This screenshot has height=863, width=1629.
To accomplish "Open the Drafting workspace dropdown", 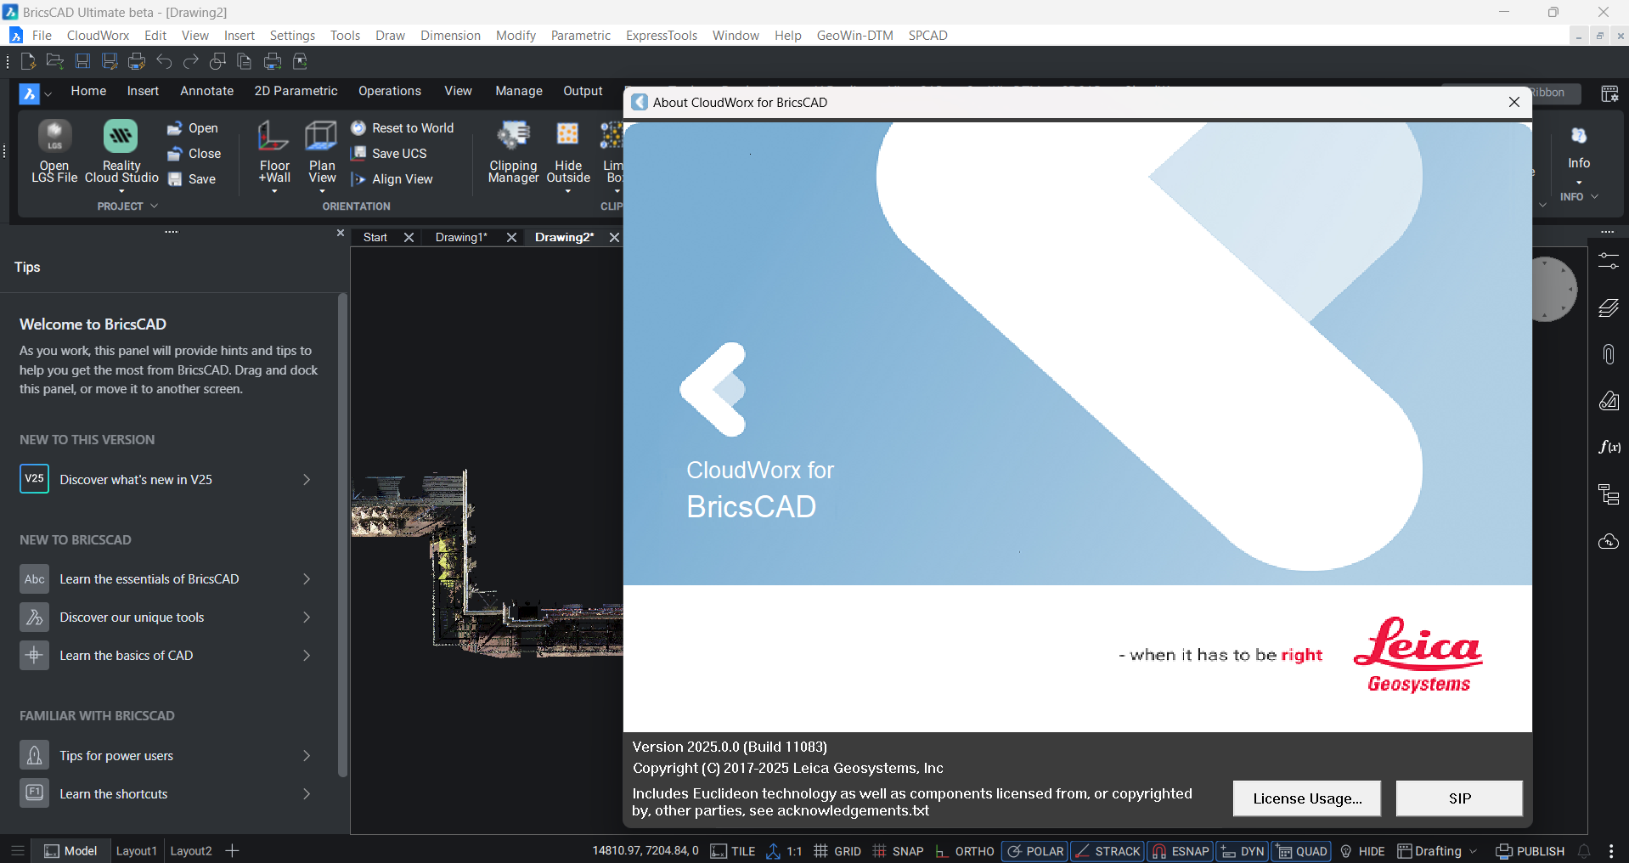I will [1438, 851].
